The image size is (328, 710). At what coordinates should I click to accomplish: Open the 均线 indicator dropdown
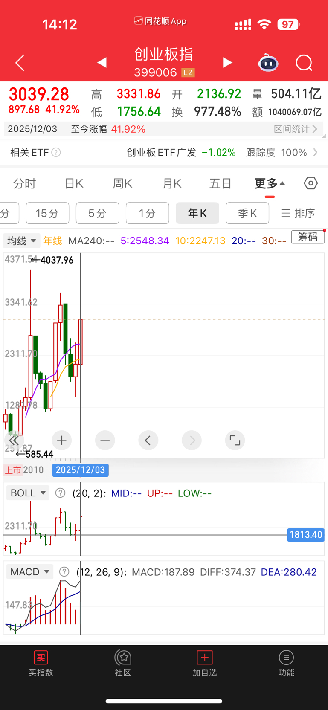coord(22,241)
